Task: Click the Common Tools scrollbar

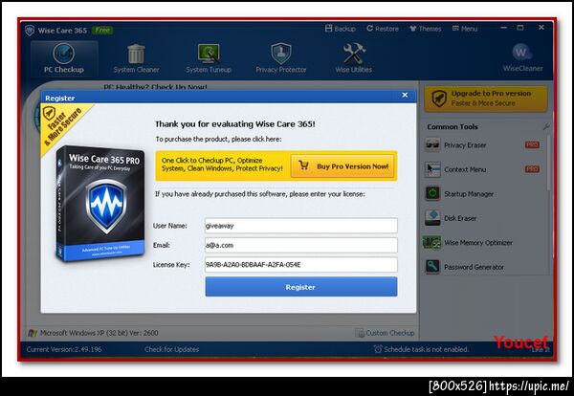Action: pyautogui.click(x=548, y=163)
